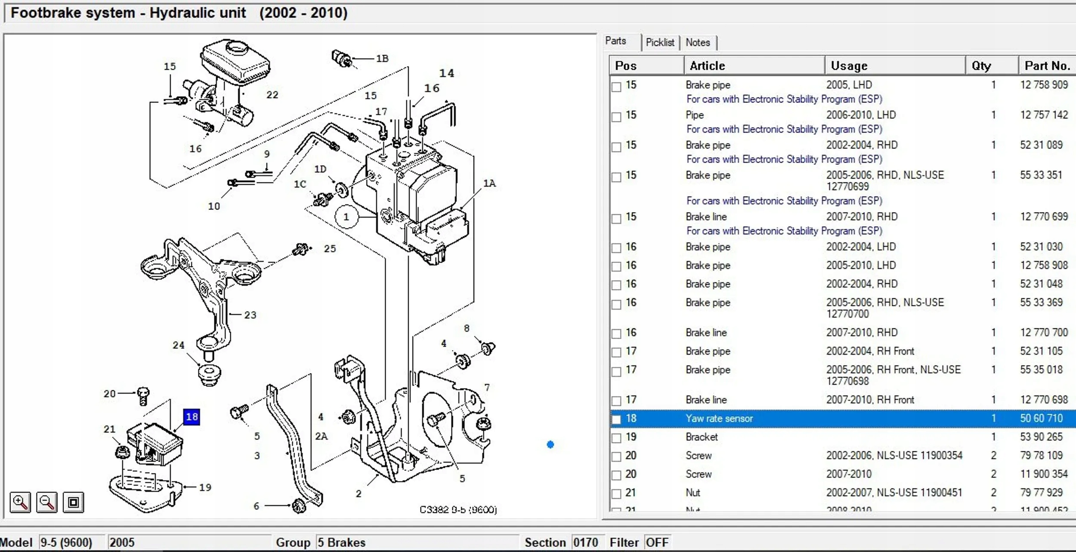Click the circled 1 callout on hydraulic unit
The width and height of the screenshot is (1076, 552).
(346, 217)
